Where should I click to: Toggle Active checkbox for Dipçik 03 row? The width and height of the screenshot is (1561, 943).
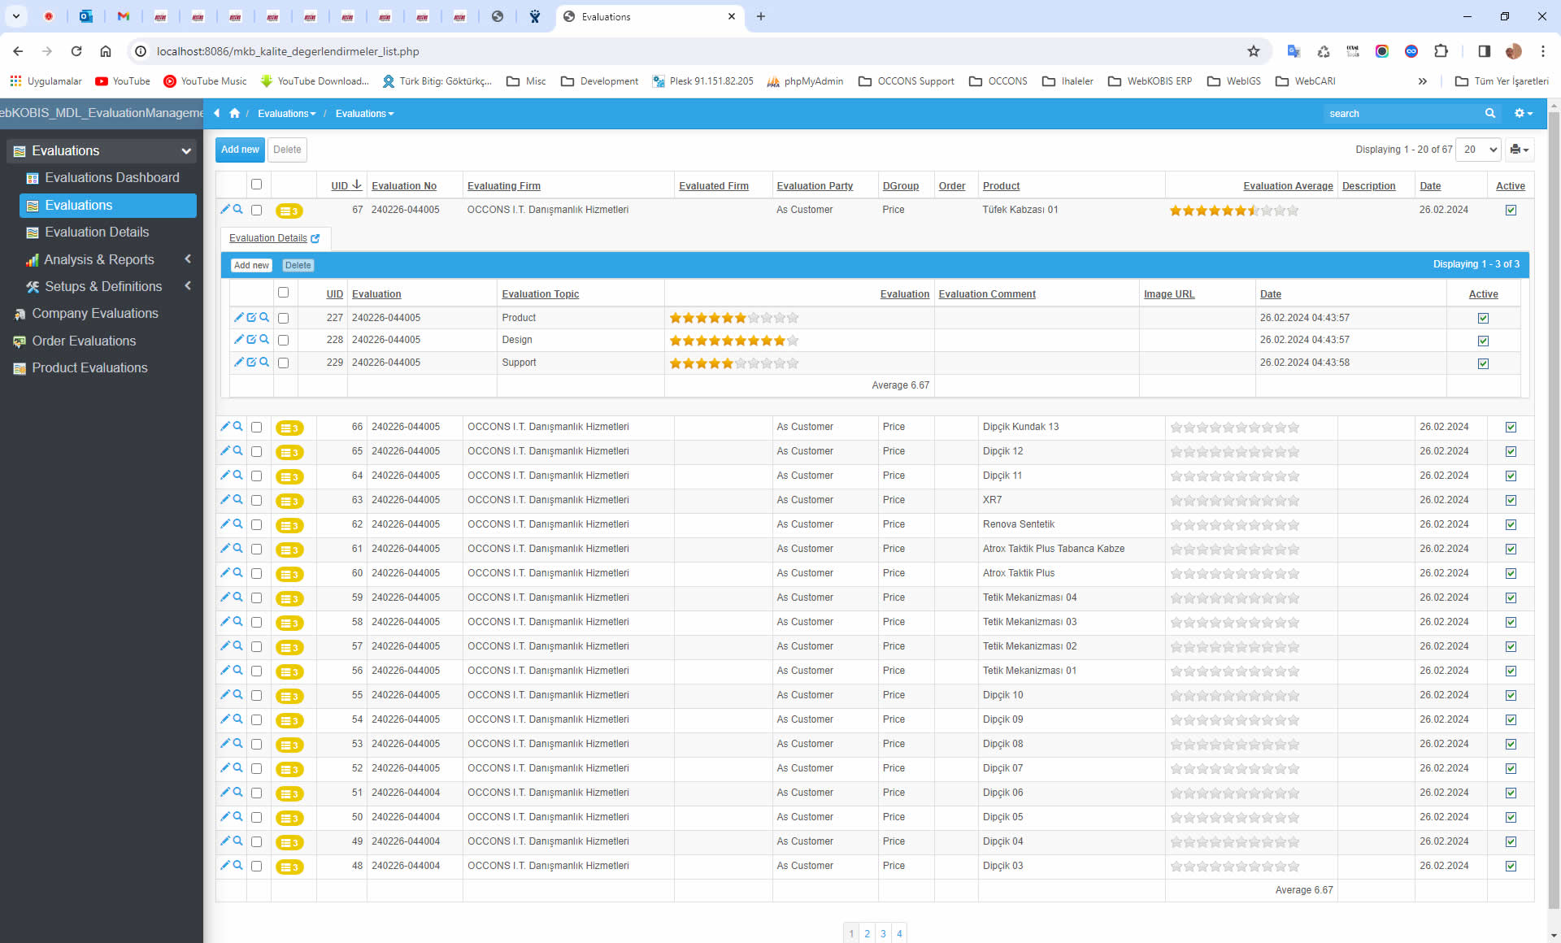click(1511, 867)
